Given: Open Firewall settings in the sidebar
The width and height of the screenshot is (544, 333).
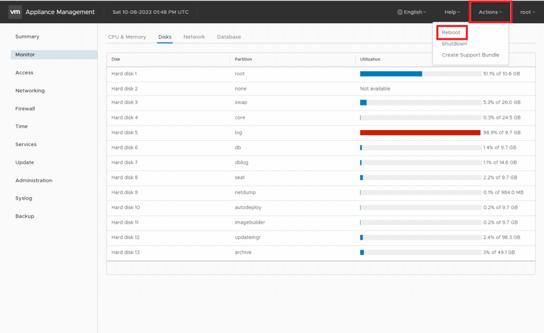Looking at the screenshot, I should (x=25, y=108).
